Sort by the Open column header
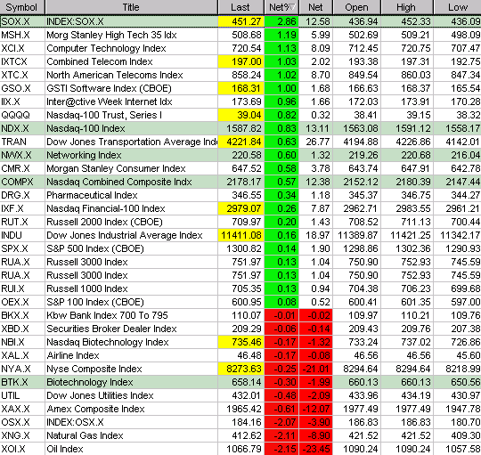Image resolution: width=481 pixels, height=455 pixels. (357, 7)
